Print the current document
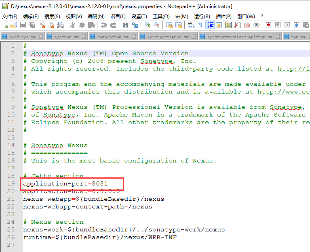The height and width of the screenshot is (252, 310). point(60,25)
